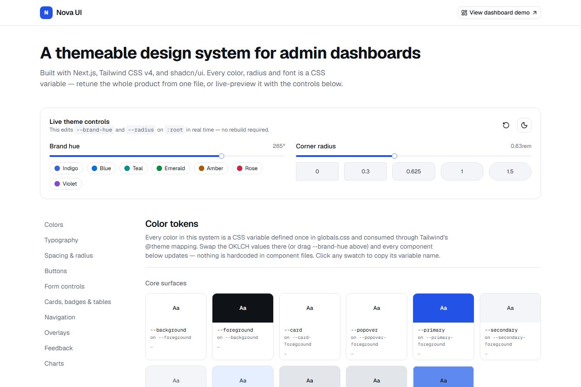Click the Color tokens heading
Screen dimensions: 581x387
pyautogui.click(x=172, y=224)
